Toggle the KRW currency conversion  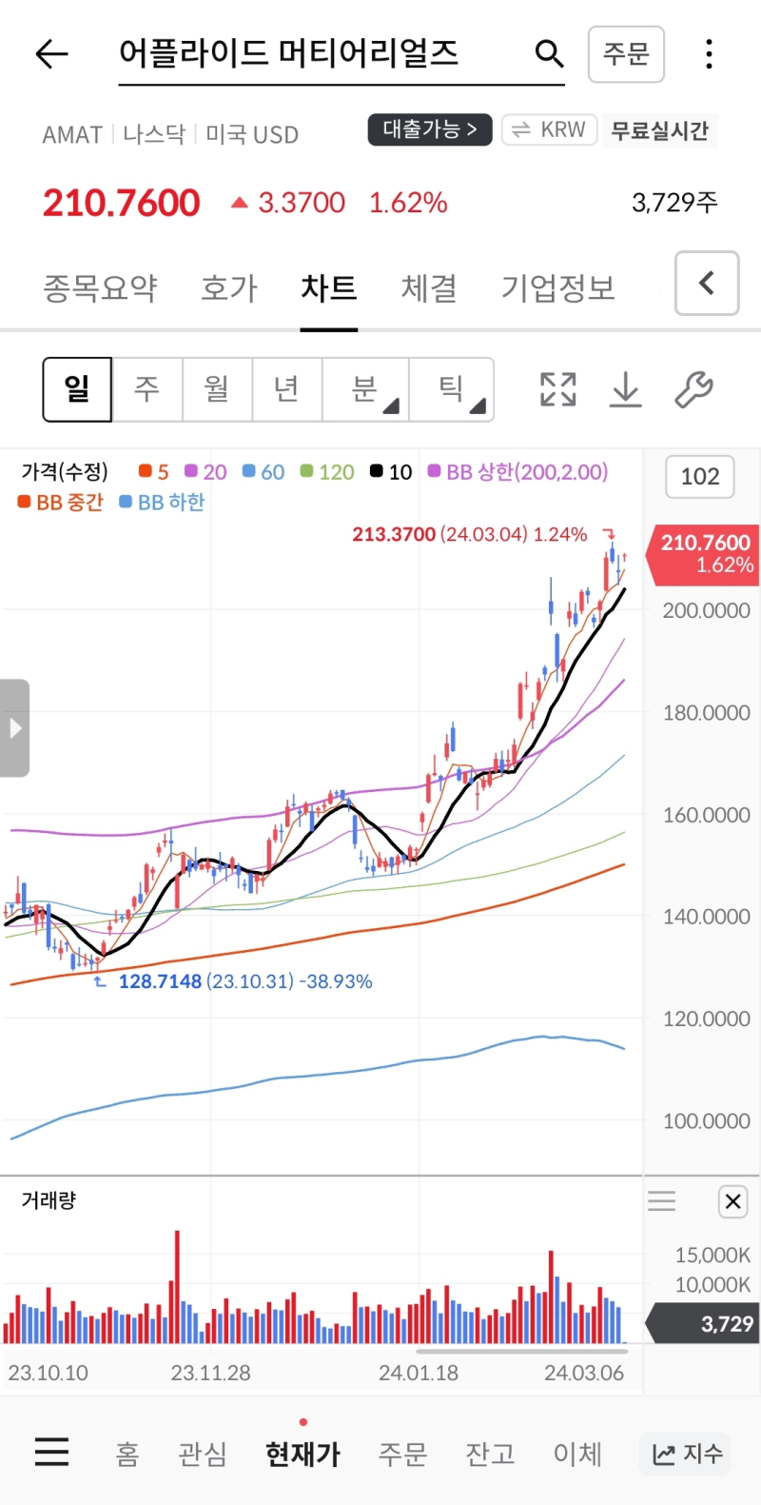tap(549, 129)
